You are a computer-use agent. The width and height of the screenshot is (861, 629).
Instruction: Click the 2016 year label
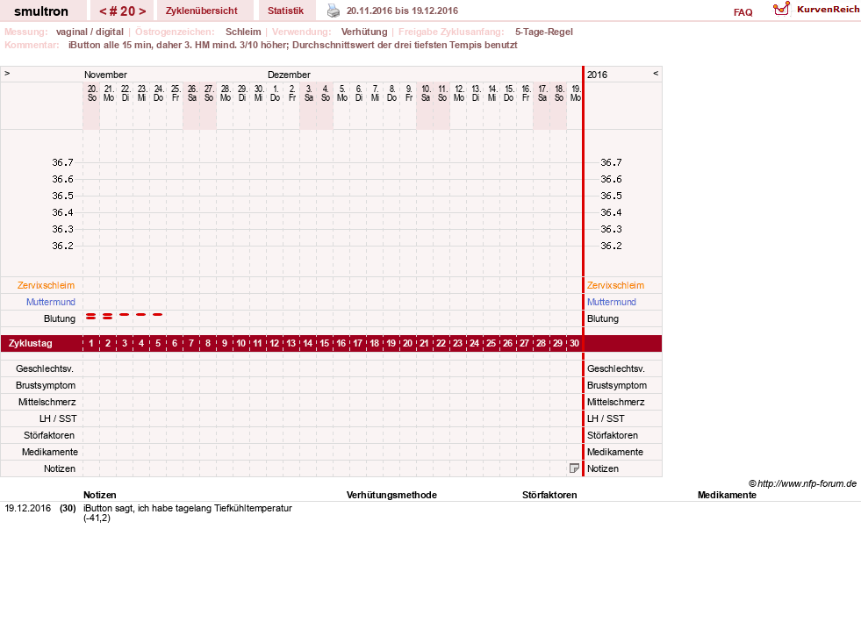pyautogui.click(x=598, y=75)
